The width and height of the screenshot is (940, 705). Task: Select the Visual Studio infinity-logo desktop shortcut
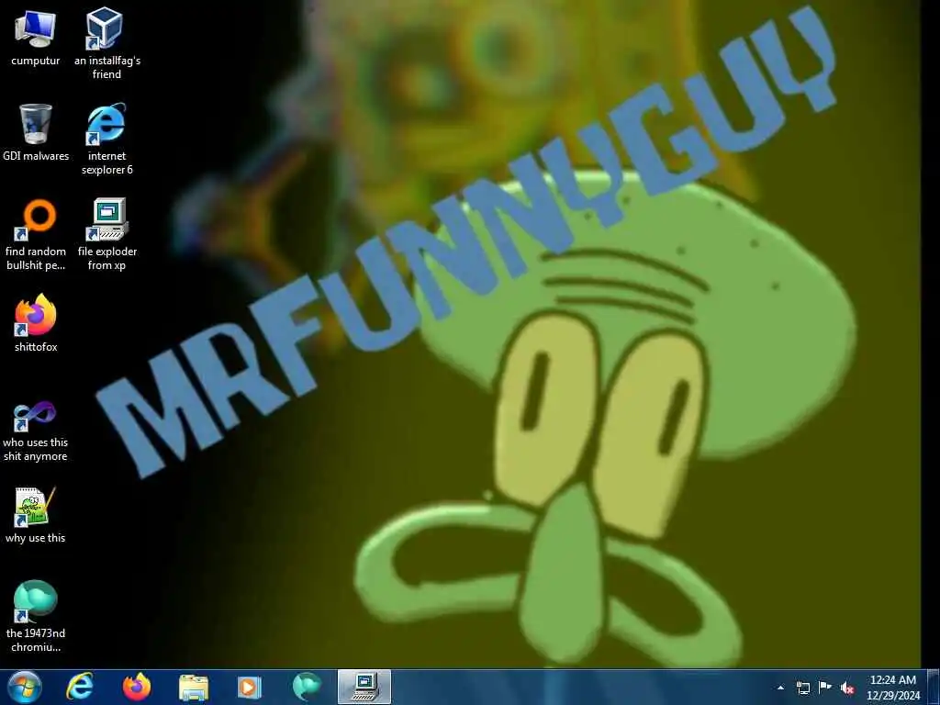(36, 431)
